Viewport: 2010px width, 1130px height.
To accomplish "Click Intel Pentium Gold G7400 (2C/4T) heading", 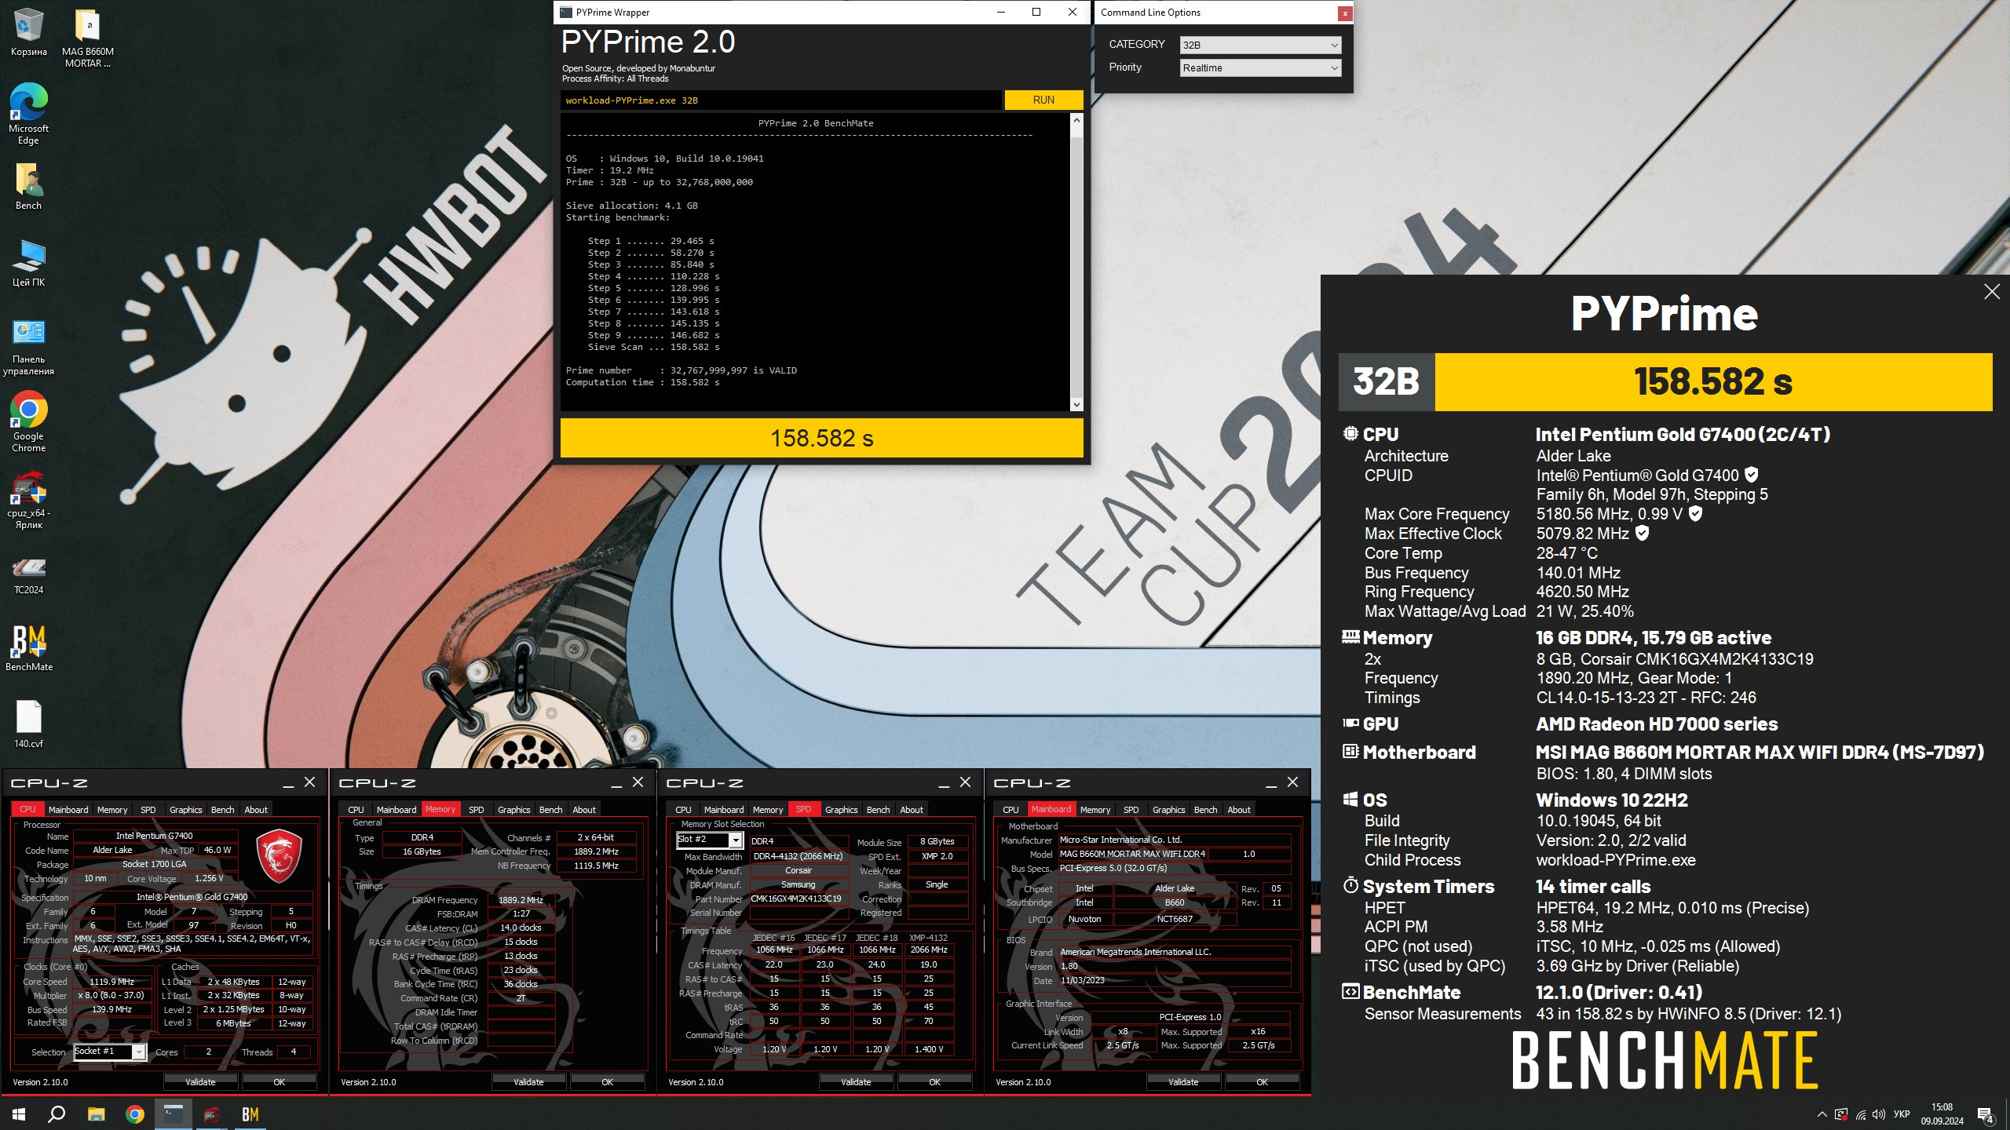I will (1683, 435).
